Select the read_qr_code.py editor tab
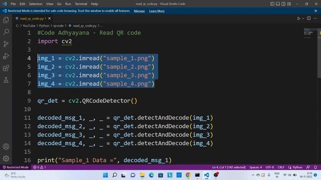Viewport: 321px width, 180px height. pyautogui.click(x=32, y=18)
